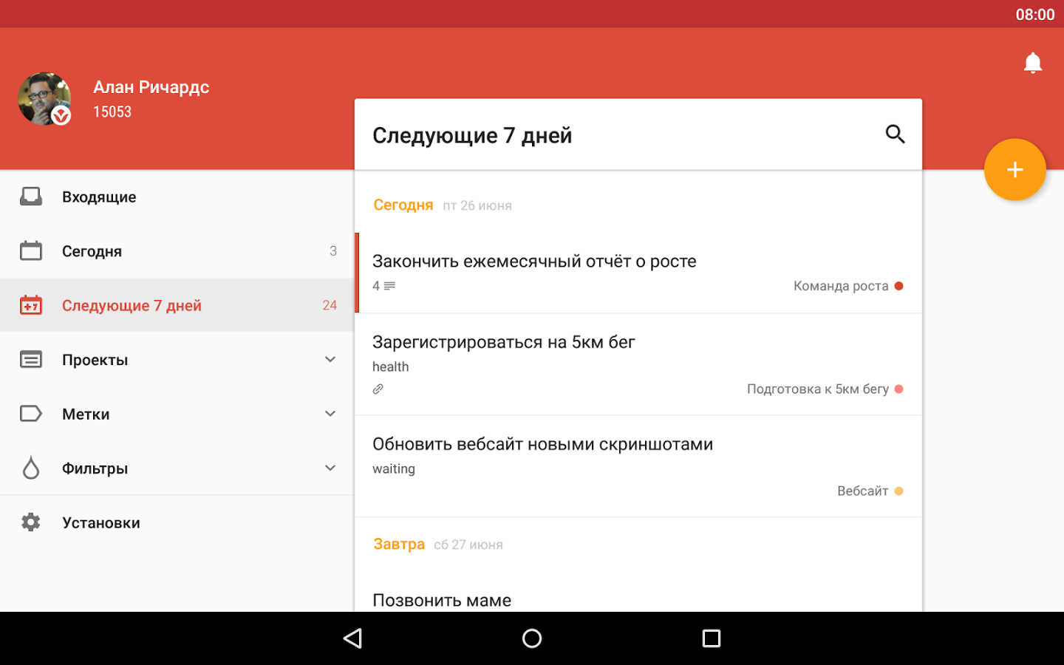Screen dimensions: 1064x665
Task: Click the Сегодня calendar icon
Action: (31, 250)
